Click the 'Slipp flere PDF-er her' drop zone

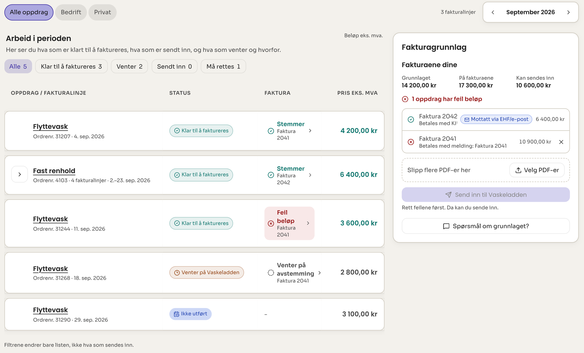pyautogui.click(x=486, y=170)
